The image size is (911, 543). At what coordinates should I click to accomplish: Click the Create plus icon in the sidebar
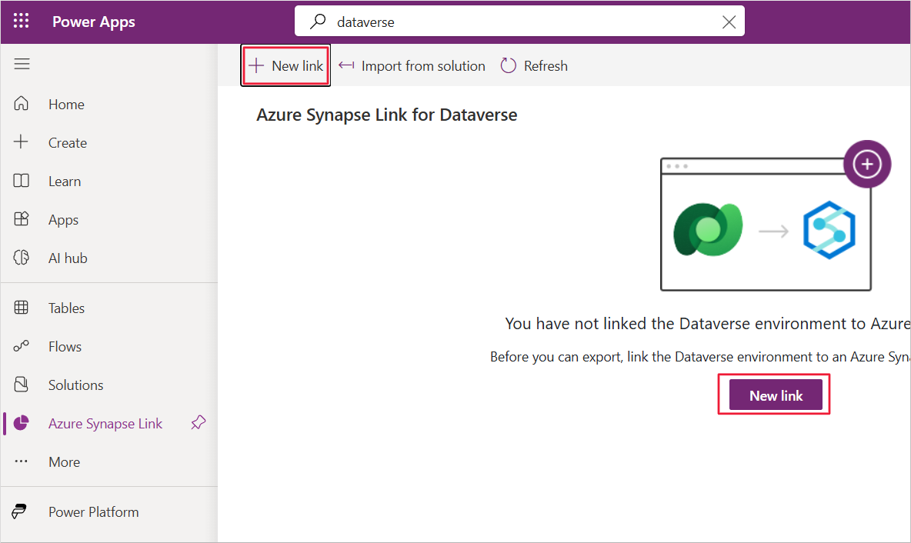pos(21,142)
